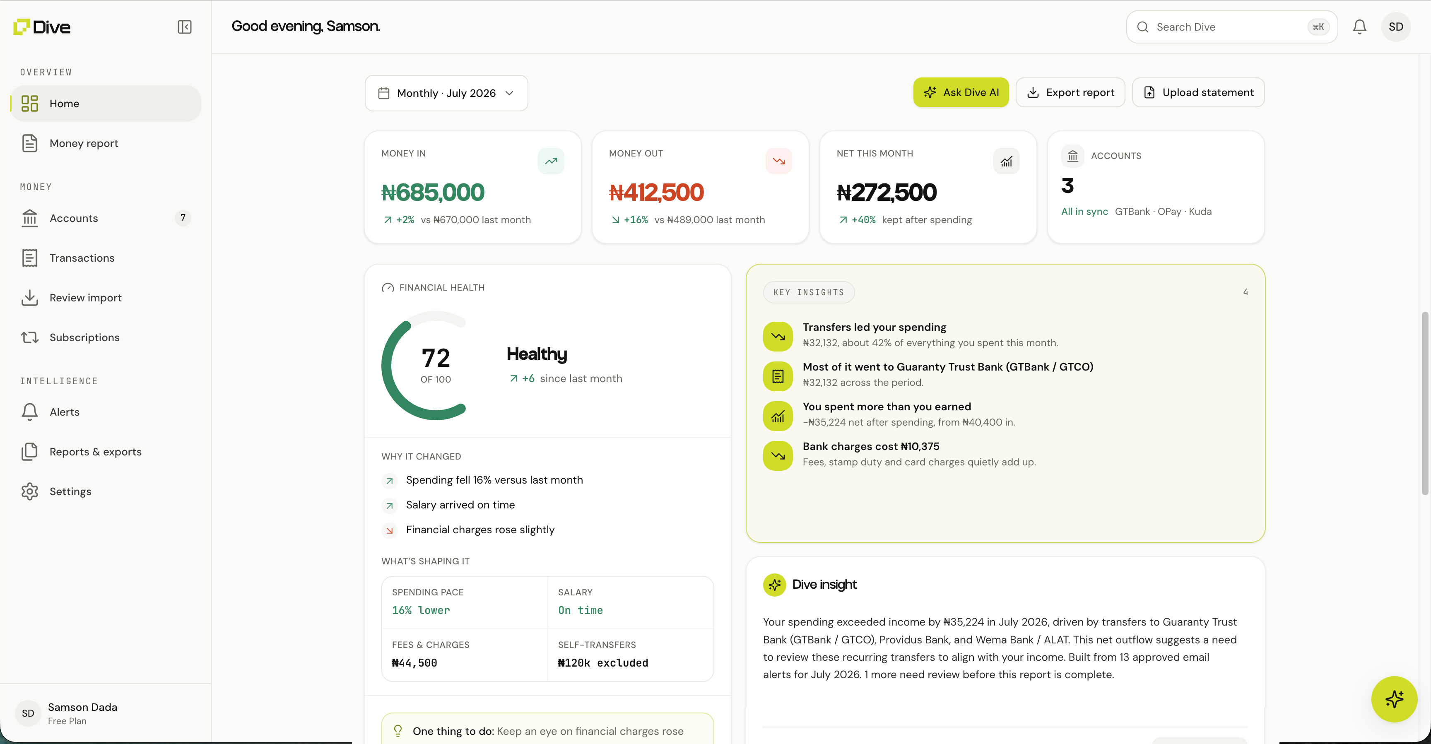This screenshot has height=744, width=1431.
Task: Open the notifications bell in header
Action: click(1359, 26)
